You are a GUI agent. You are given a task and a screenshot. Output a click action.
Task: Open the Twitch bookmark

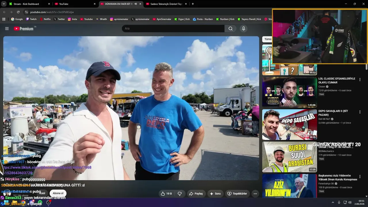31,19
